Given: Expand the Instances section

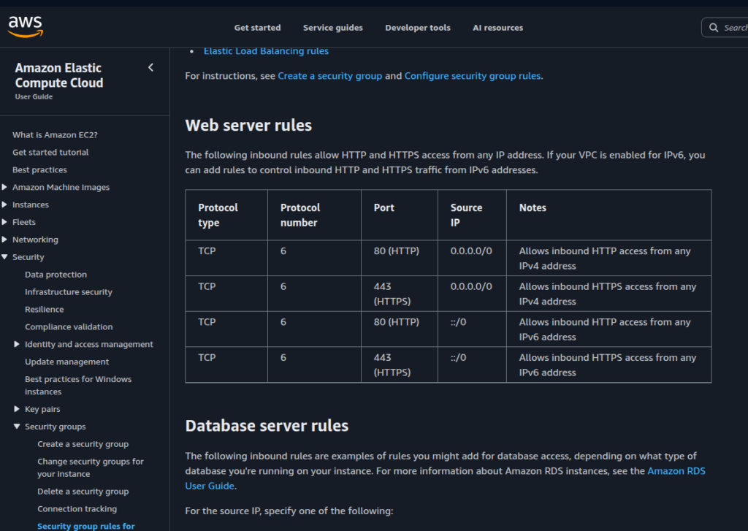Looking at the screenshot, I should coord(6,205).
